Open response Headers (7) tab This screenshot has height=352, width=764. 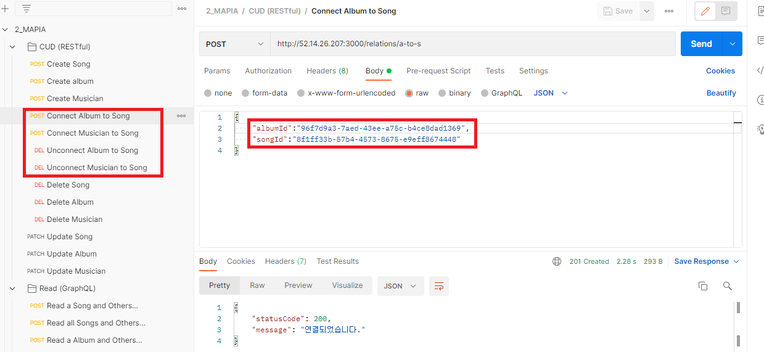tap(285, 261)
